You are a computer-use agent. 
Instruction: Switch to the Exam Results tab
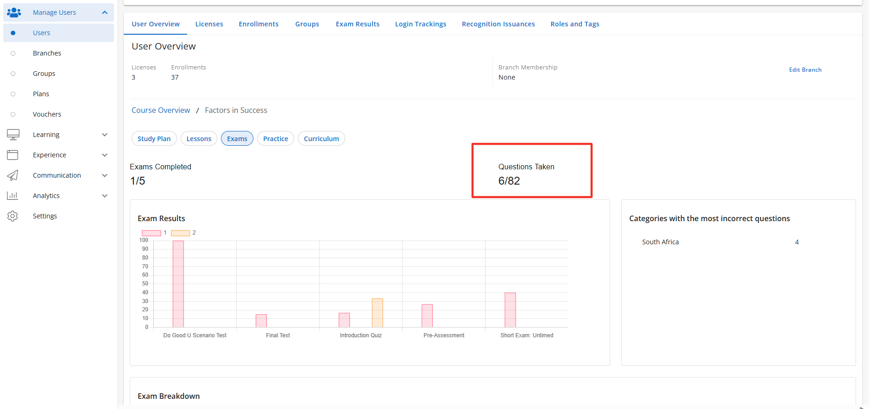(357, 24)
